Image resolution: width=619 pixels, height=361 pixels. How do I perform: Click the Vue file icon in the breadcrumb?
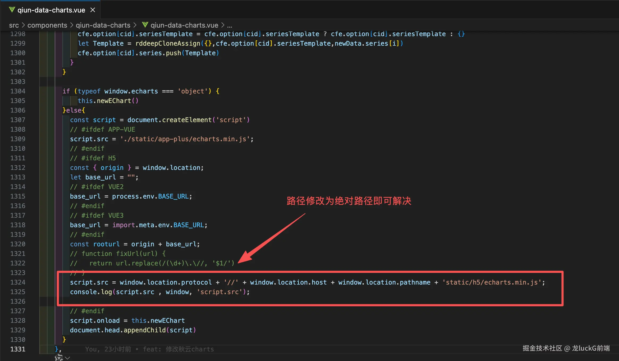(145, 25)
